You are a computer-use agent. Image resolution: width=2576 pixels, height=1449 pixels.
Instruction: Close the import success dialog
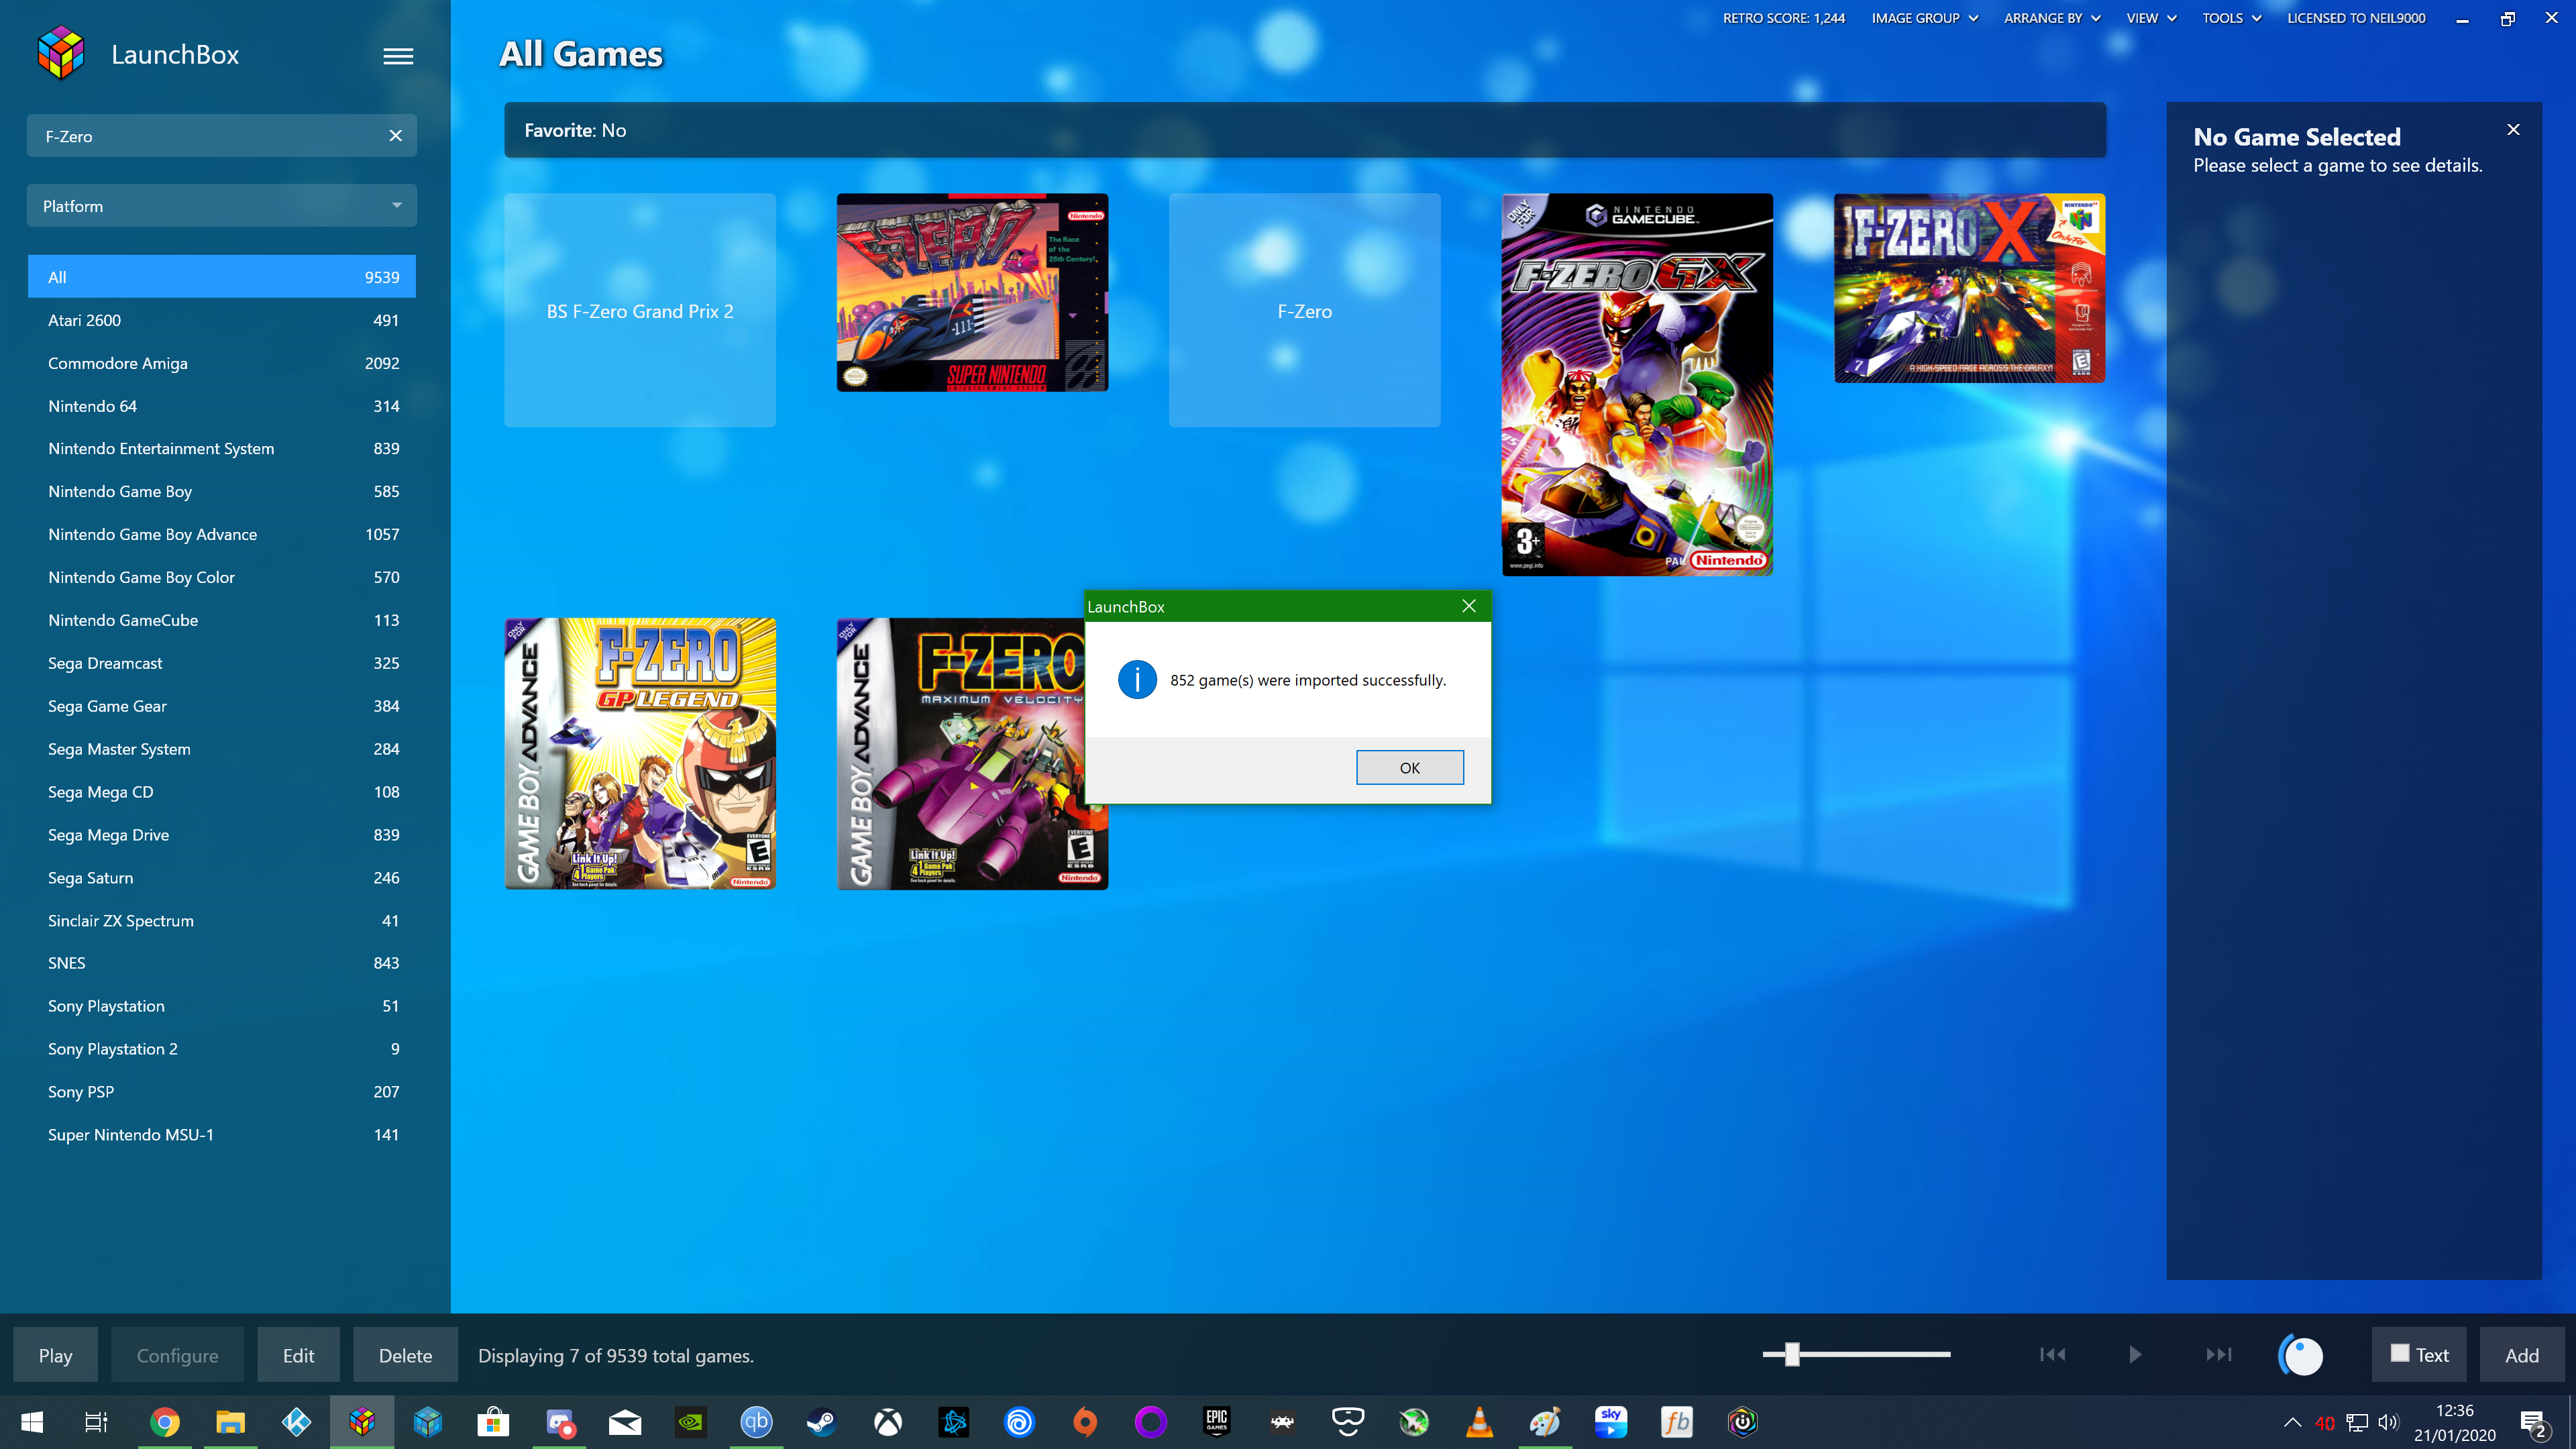click(1469, 606)
